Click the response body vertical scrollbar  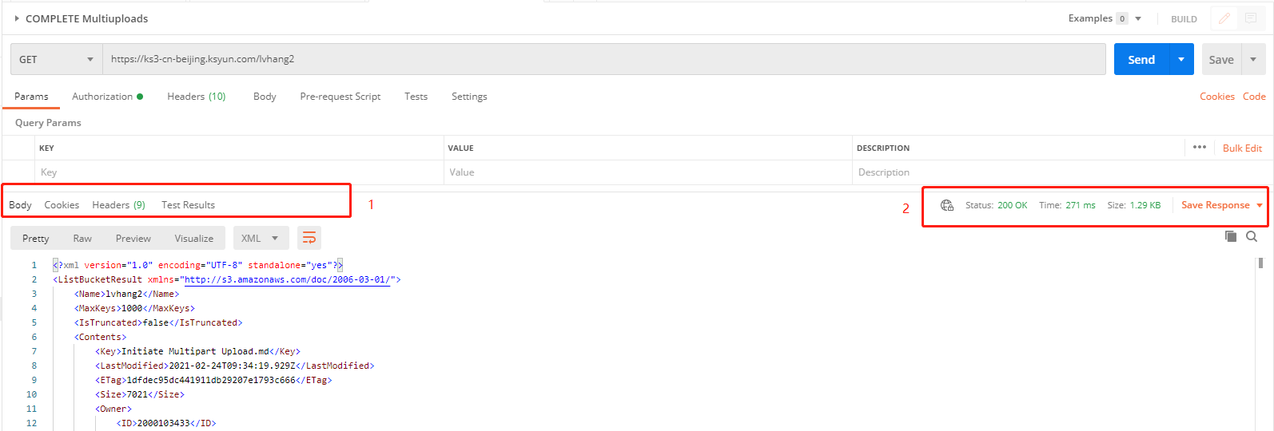point(1260,263)
